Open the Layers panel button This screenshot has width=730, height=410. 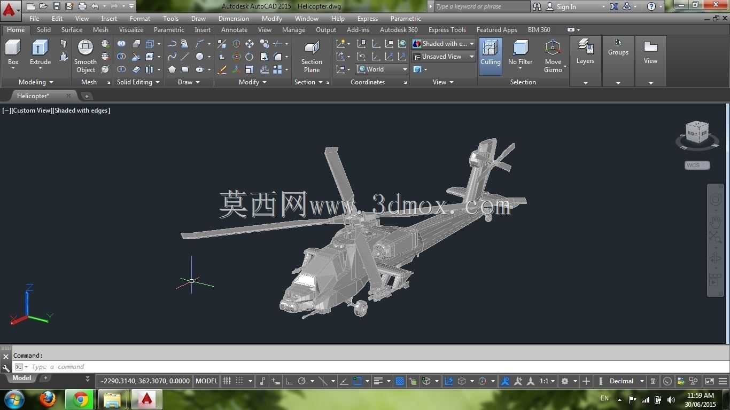coord(585,52)
